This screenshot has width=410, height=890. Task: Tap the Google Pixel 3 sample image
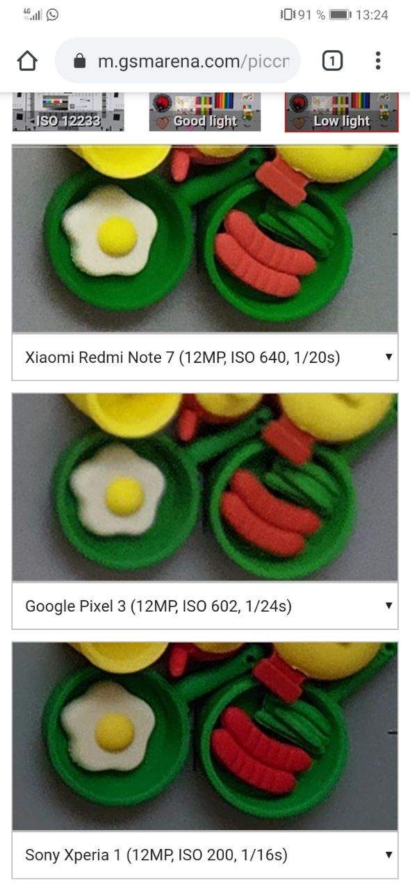click(x=205, y=487)
